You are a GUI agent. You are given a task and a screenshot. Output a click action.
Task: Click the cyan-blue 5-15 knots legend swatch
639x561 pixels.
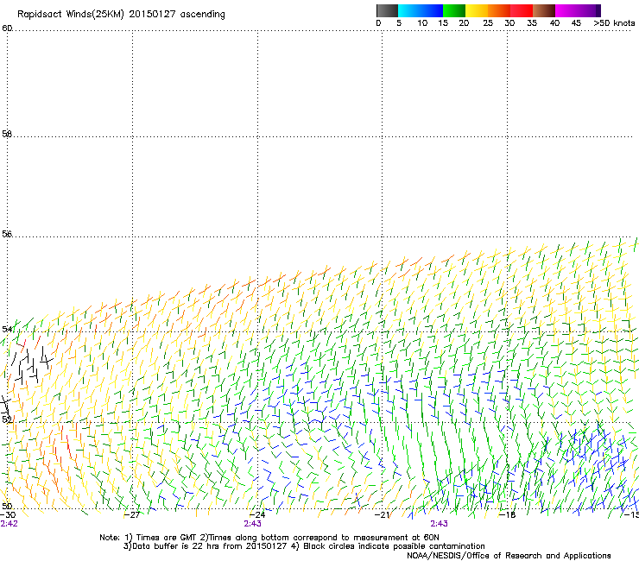[x=421, y=10]
